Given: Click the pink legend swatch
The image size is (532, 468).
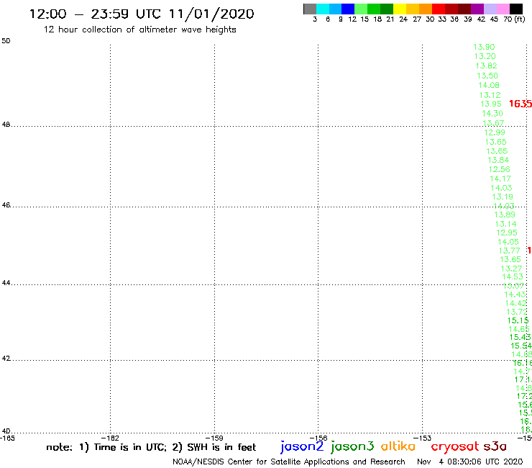Looking at the screenshot, I should (503, 9).
